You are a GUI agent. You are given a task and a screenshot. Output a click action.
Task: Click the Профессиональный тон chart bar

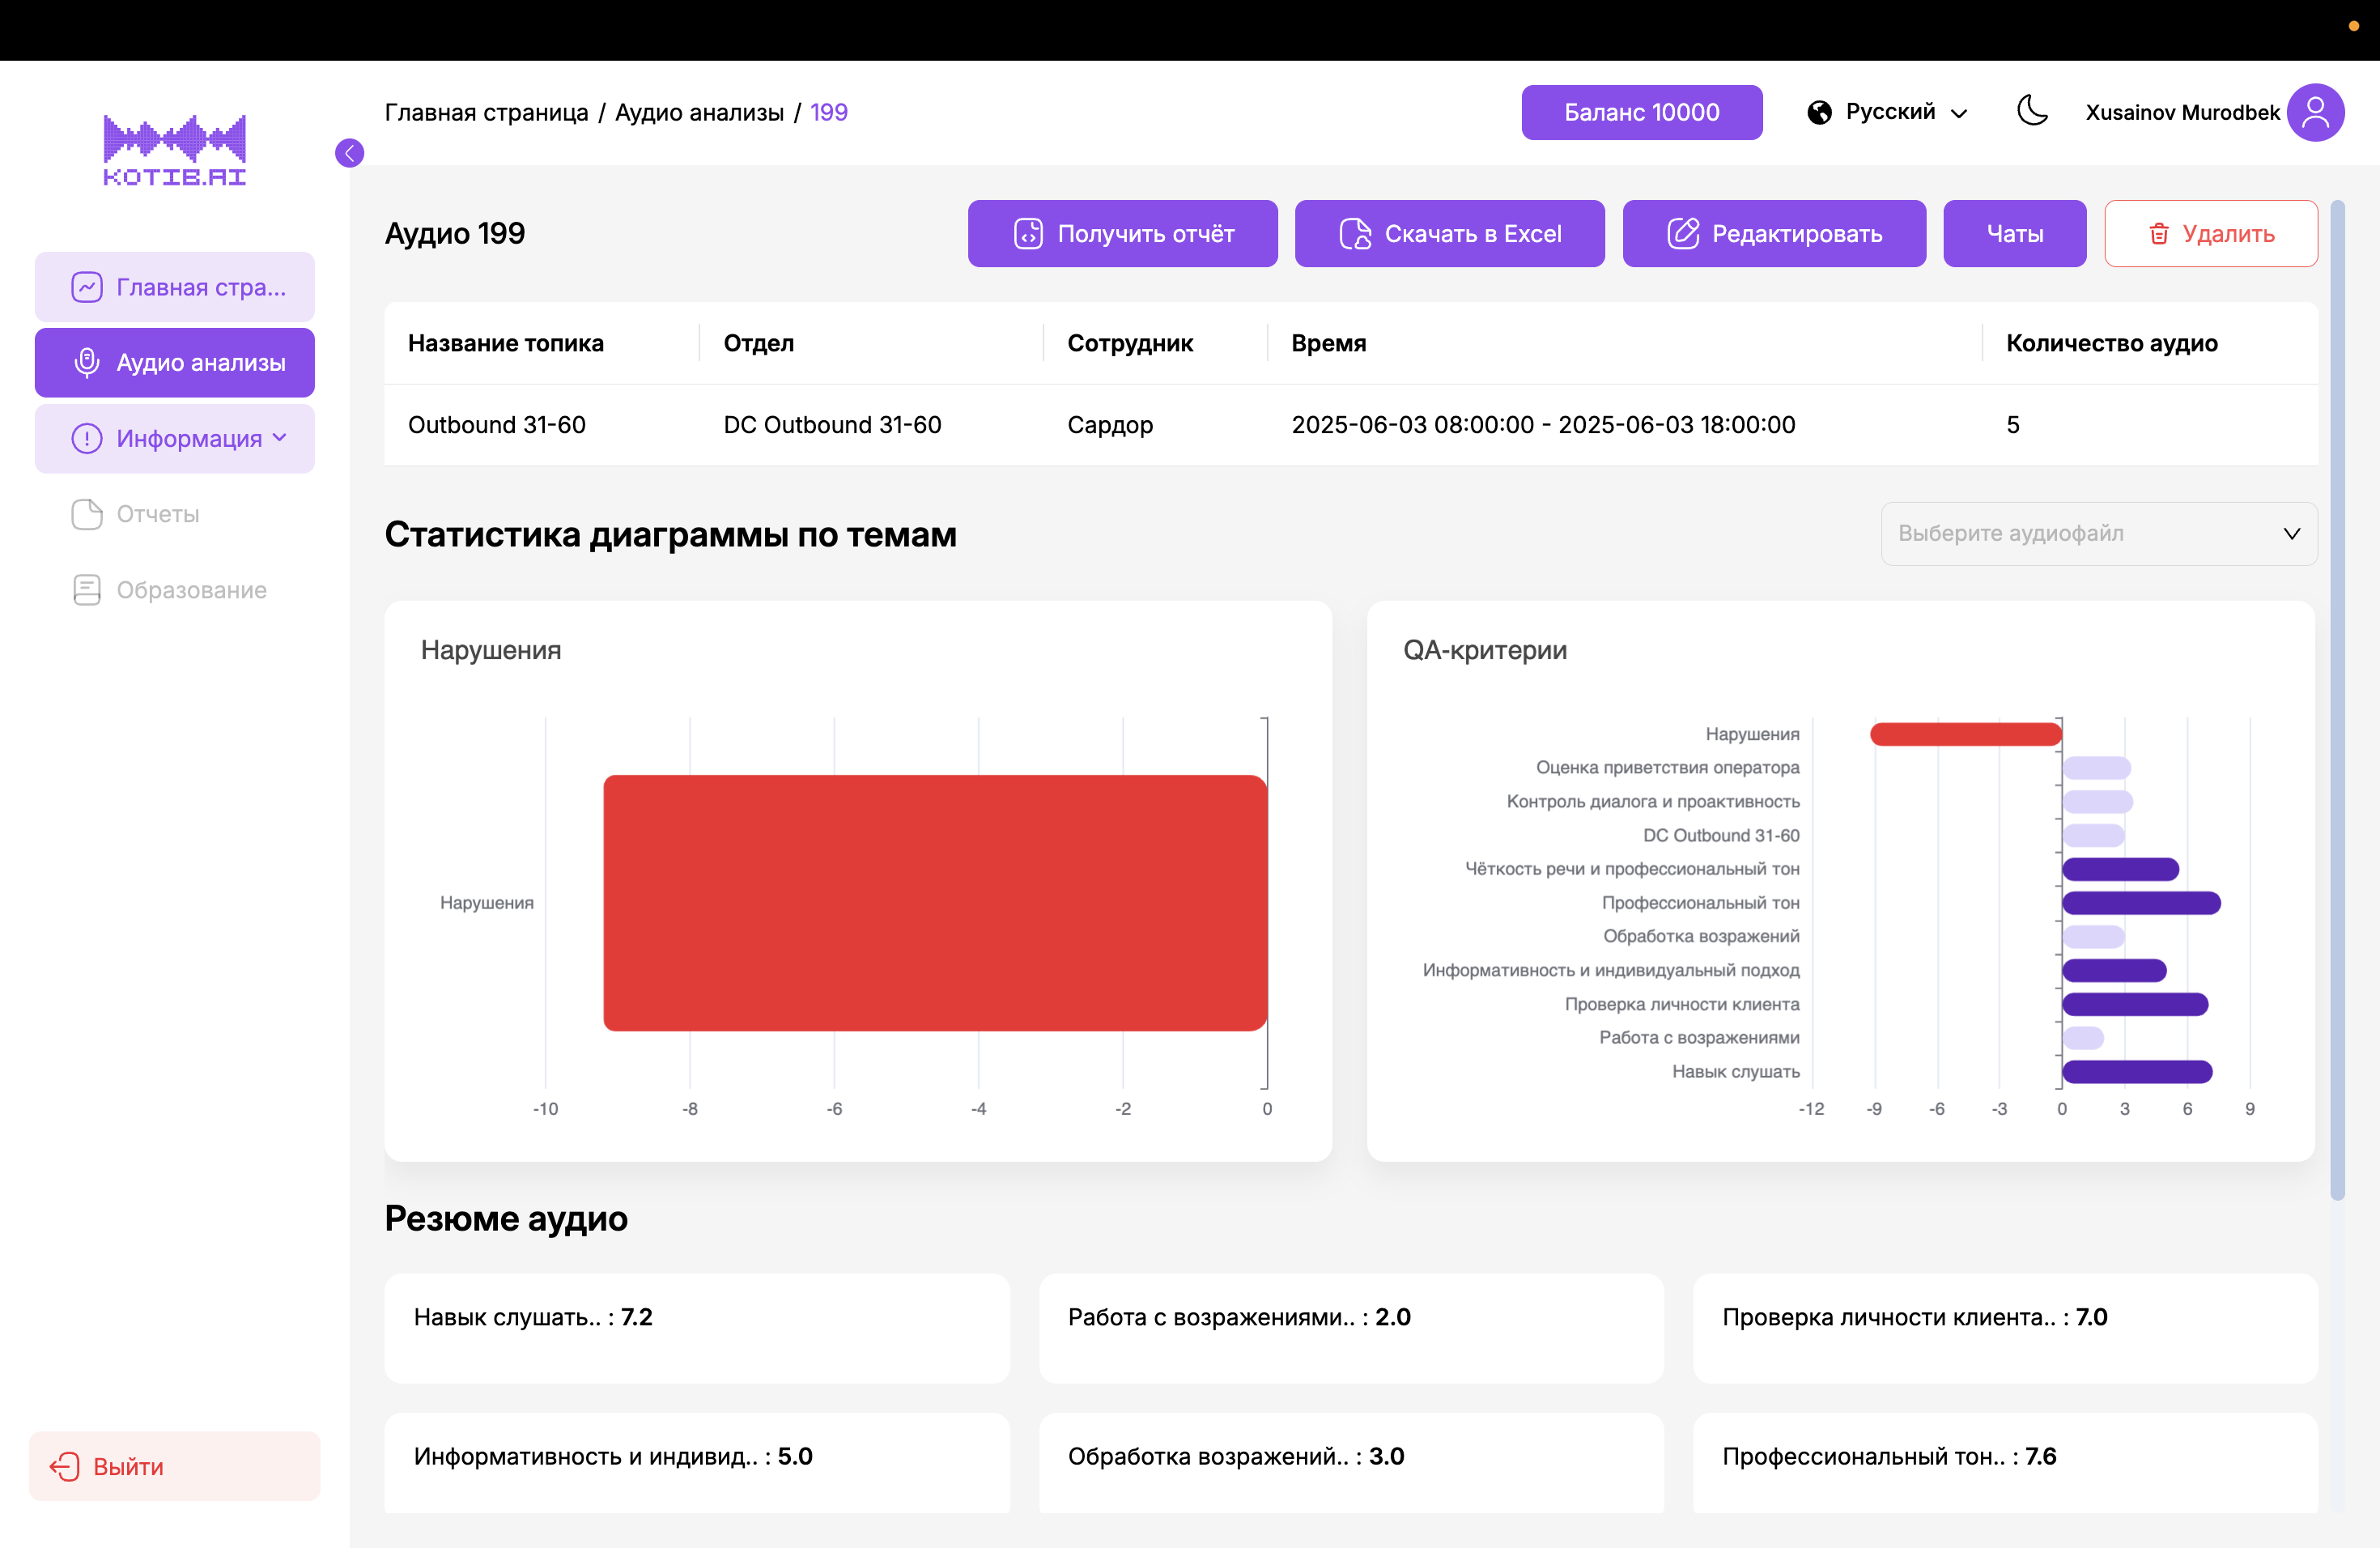2141,903
